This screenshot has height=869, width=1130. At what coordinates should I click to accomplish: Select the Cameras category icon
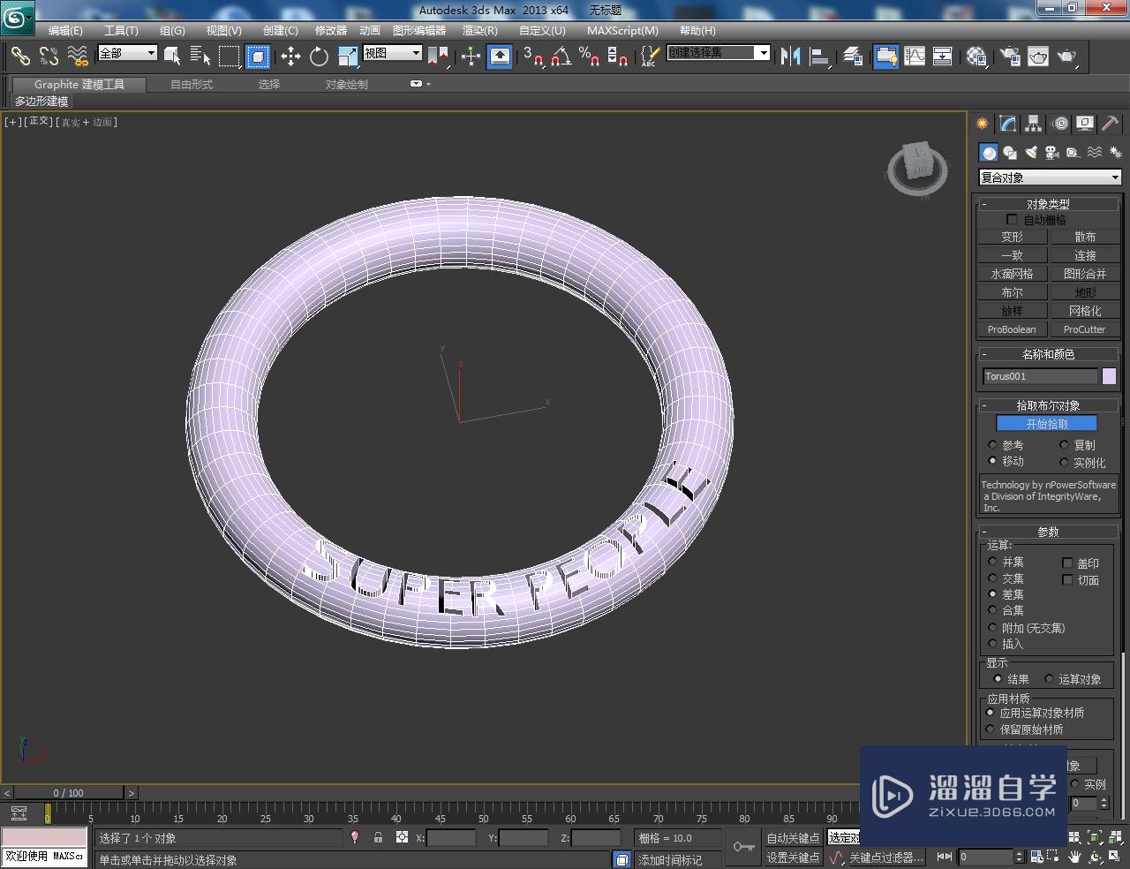[1052, 153]
